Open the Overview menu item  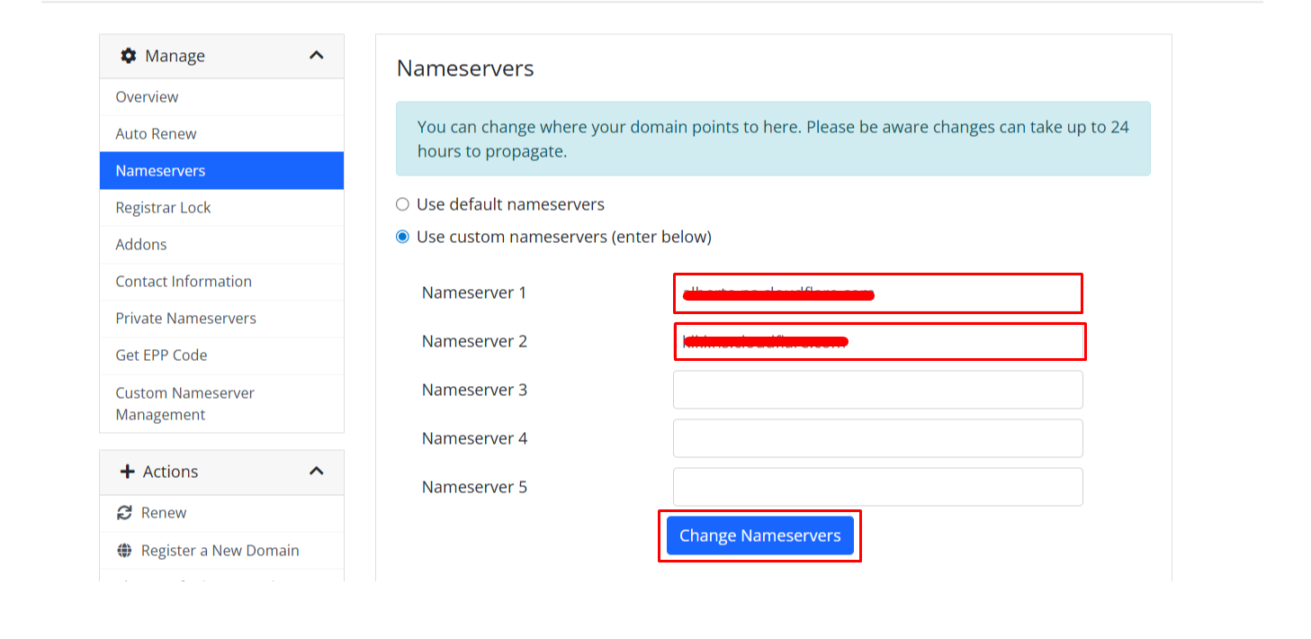pyautogui.click(x=147, y=97)
